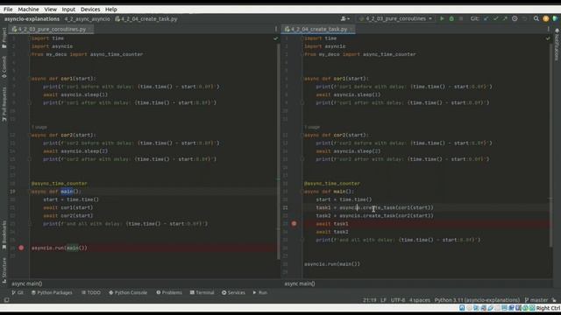Open Python 3.11 interpreter selector
Screen dimensions: 561x315
coord(477,300)
